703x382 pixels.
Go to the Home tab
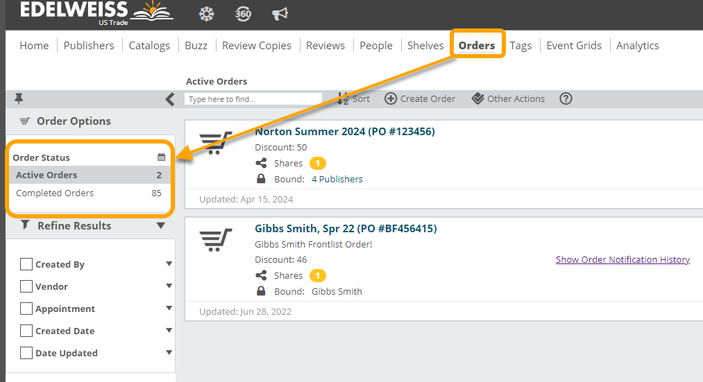coord(34,45)
